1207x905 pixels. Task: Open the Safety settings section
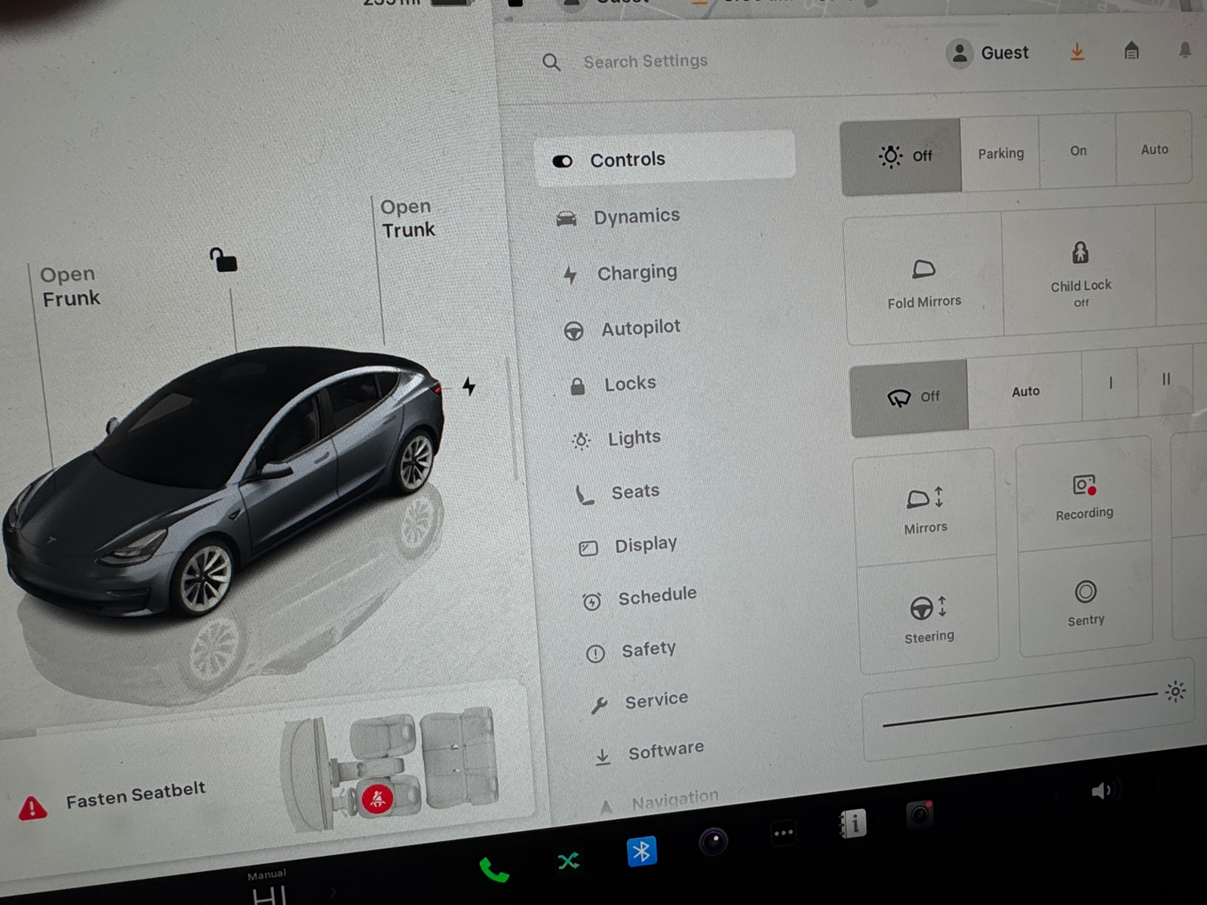(x=648, y=649)
